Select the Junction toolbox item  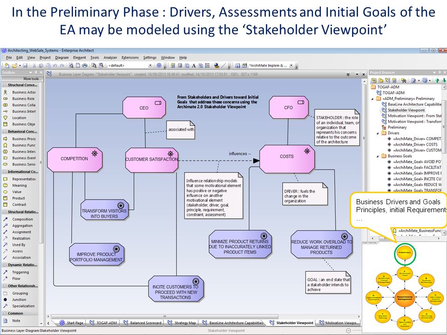click(20, 300)
